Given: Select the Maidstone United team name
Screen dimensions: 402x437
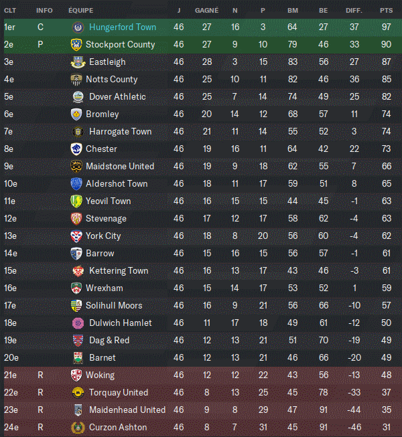Looking at the screenshot, I should 120,167.
